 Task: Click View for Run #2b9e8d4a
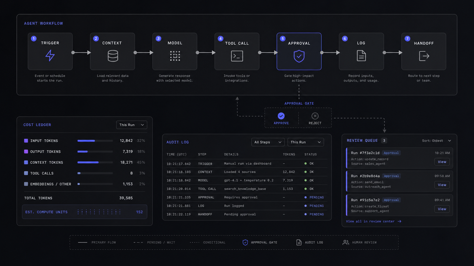[x=442, y=185]
